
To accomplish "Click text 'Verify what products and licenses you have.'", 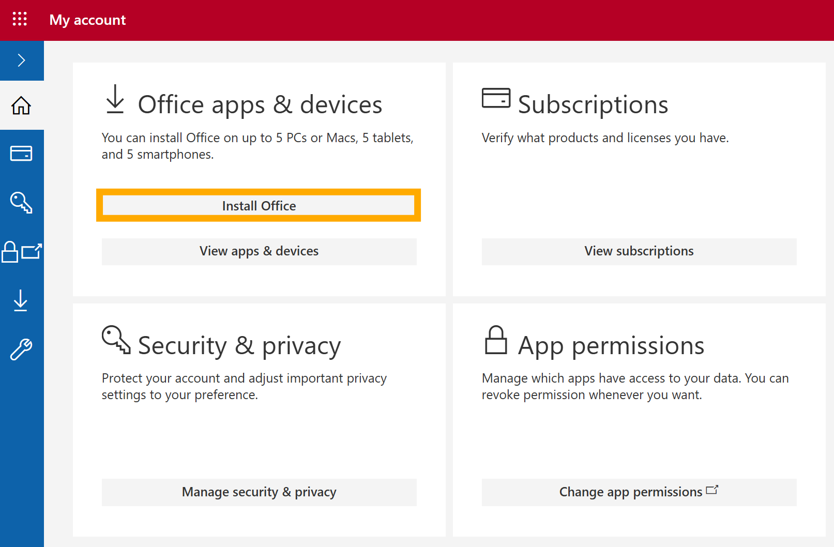I will point(605,138).
